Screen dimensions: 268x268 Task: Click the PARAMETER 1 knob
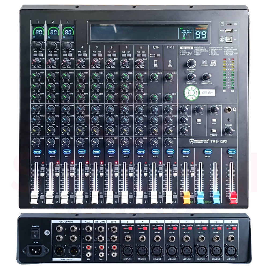point(192,77)
